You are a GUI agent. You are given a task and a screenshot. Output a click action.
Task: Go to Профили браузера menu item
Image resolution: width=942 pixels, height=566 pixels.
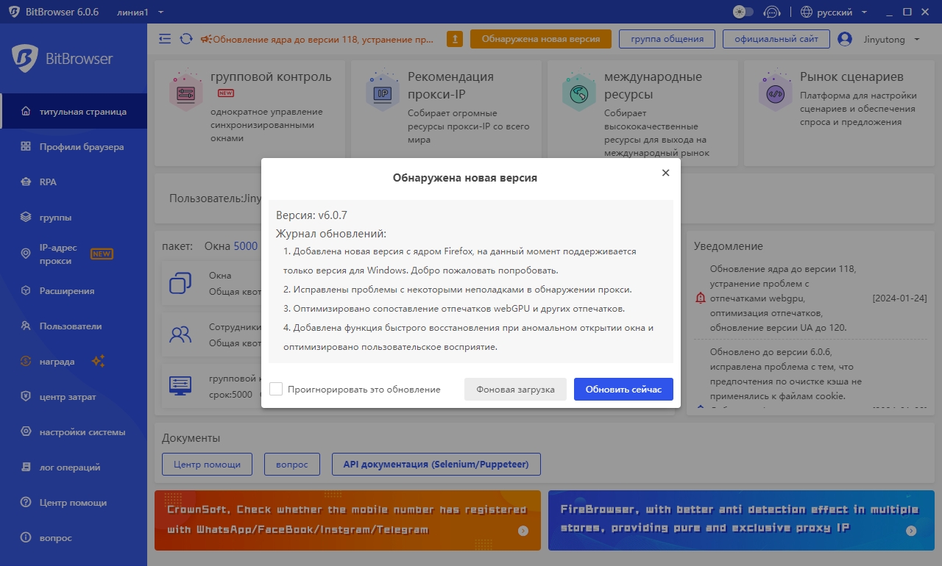point(74,147)
